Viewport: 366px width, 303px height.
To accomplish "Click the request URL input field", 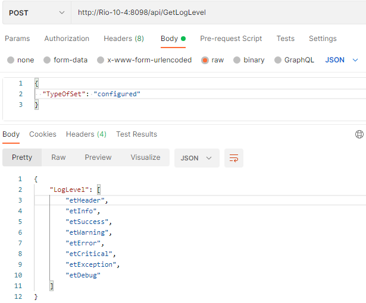I will (214, 12).
